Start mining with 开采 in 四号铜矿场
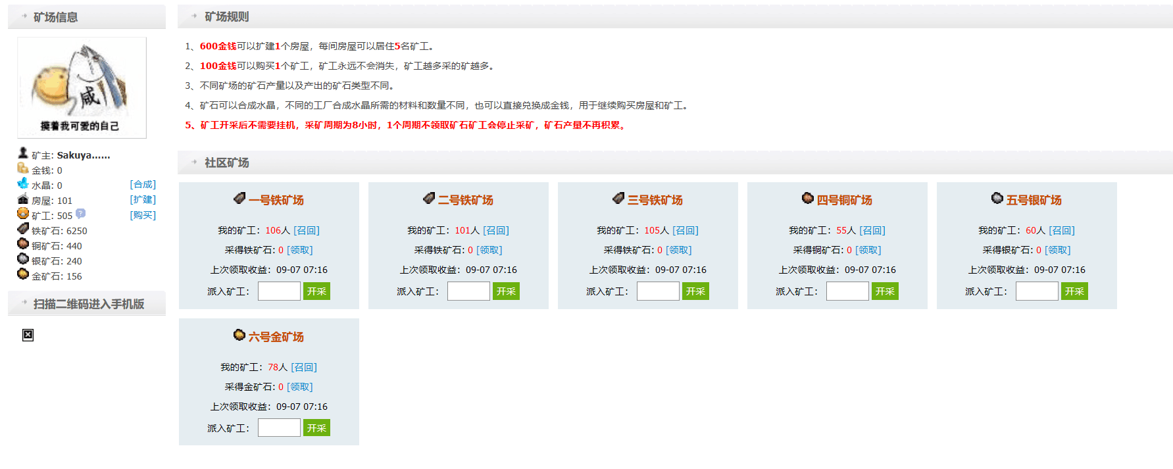Image resolution: width=1173 pixels, height=469 pixels. (x=885, y=291)
